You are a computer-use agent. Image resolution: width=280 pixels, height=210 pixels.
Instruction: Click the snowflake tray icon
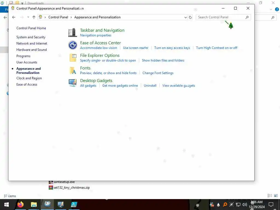coord(231,205)
